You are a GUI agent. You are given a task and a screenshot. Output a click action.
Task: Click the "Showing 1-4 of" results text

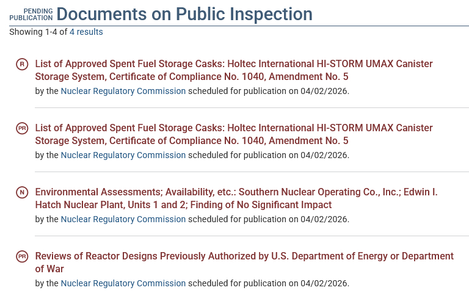click(x=38, y=32)
